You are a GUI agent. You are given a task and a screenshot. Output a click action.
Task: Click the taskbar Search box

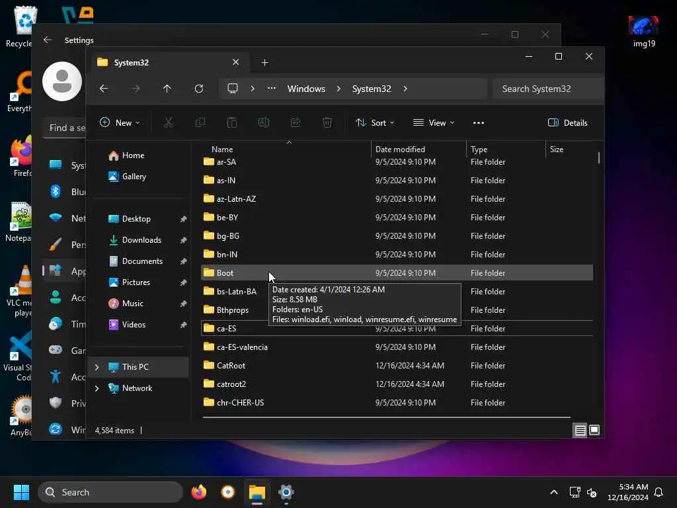(x=110, y=492)
